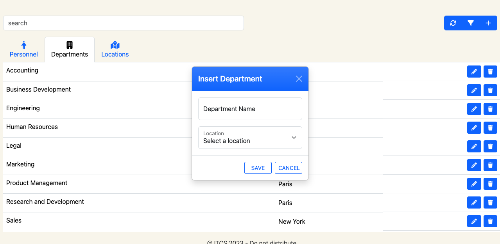Screen dimensions: 500x244
Task: Delete the Human Resources department
Action: [490, 127]
